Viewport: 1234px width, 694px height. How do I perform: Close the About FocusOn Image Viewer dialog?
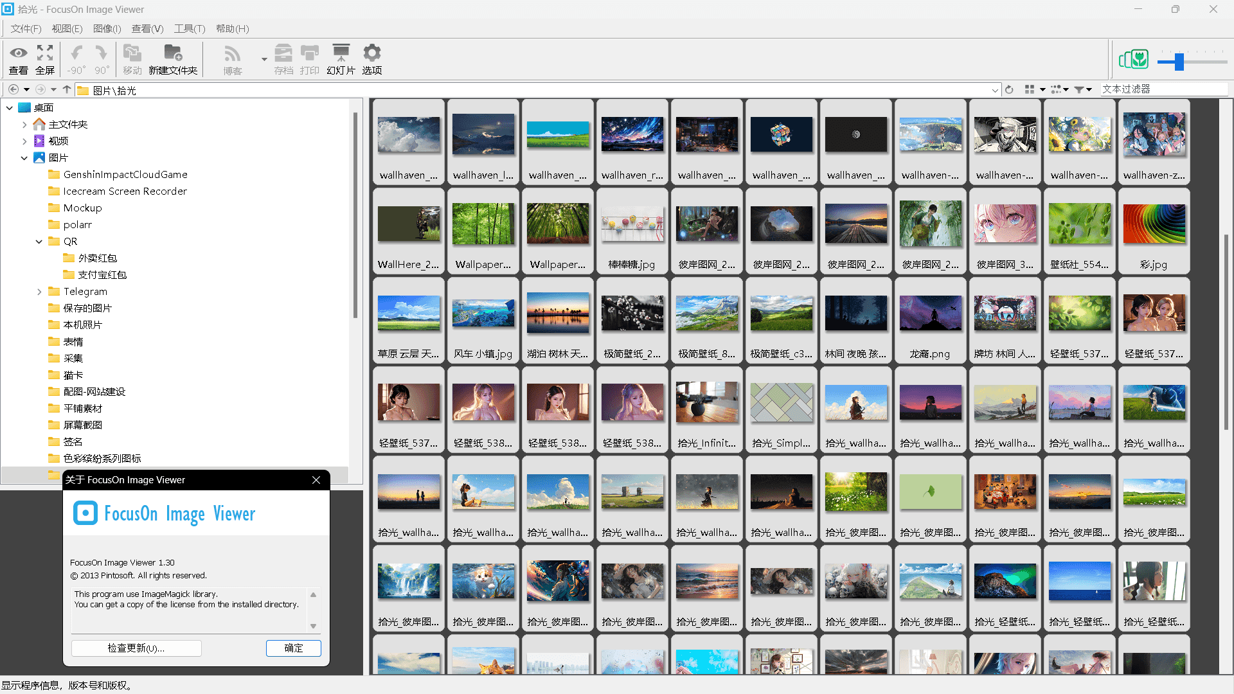pos(316,480)
